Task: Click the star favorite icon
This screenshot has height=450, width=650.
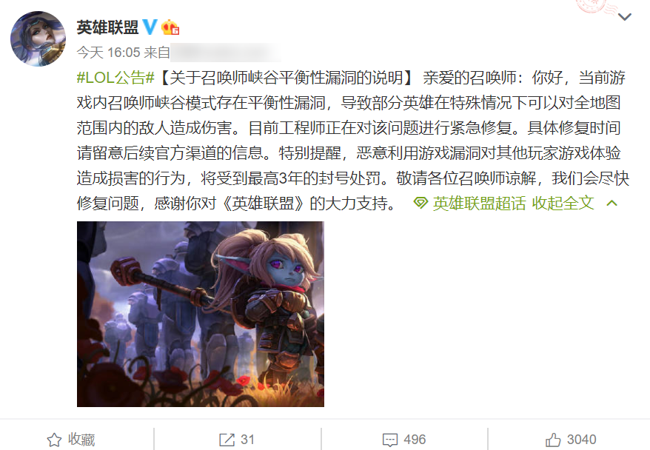Action: coord(54,440)
